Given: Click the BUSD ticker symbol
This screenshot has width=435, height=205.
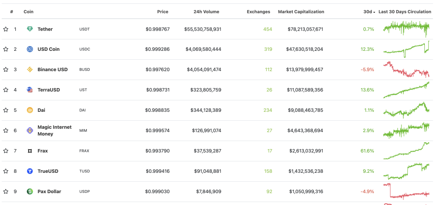Looking at the screenshot, I should pyautogui.click(x=85, y=69).
